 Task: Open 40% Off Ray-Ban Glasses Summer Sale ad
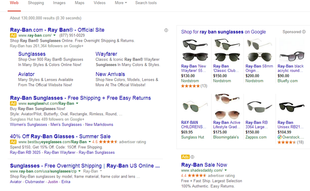pyautogui.click(x=60, y=136)
